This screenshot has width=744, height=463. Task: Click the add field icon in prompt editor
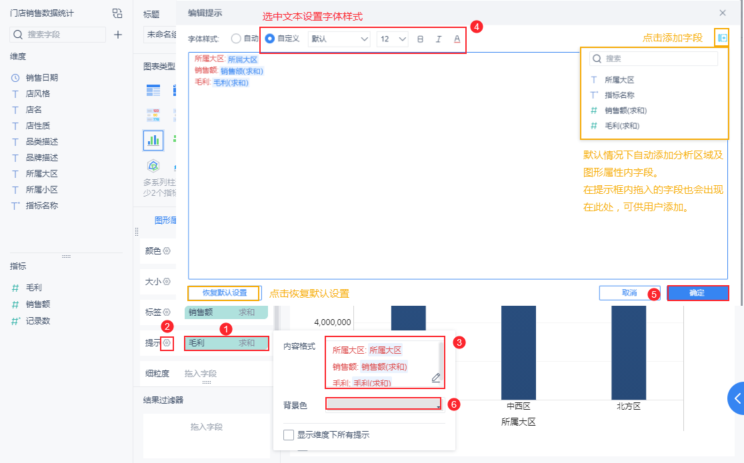coord(722,38)
